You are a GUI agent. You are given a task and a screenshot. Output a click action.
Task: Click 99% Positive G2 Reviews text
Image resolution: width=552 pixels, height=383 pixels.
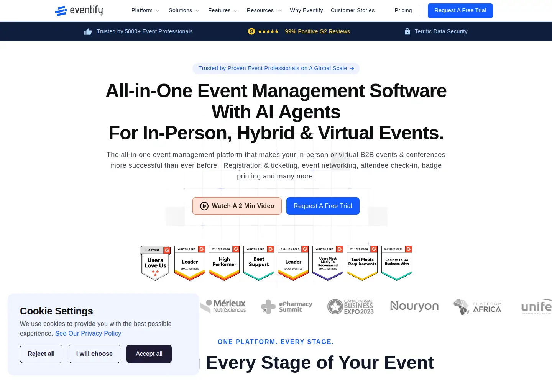click(317, 31)
